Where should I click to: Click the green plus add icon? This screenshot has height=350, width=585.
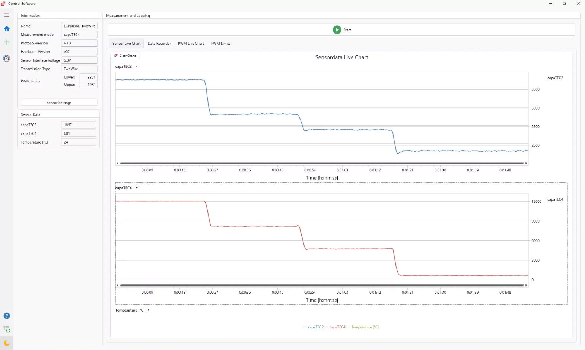click(x=7, y=42)
